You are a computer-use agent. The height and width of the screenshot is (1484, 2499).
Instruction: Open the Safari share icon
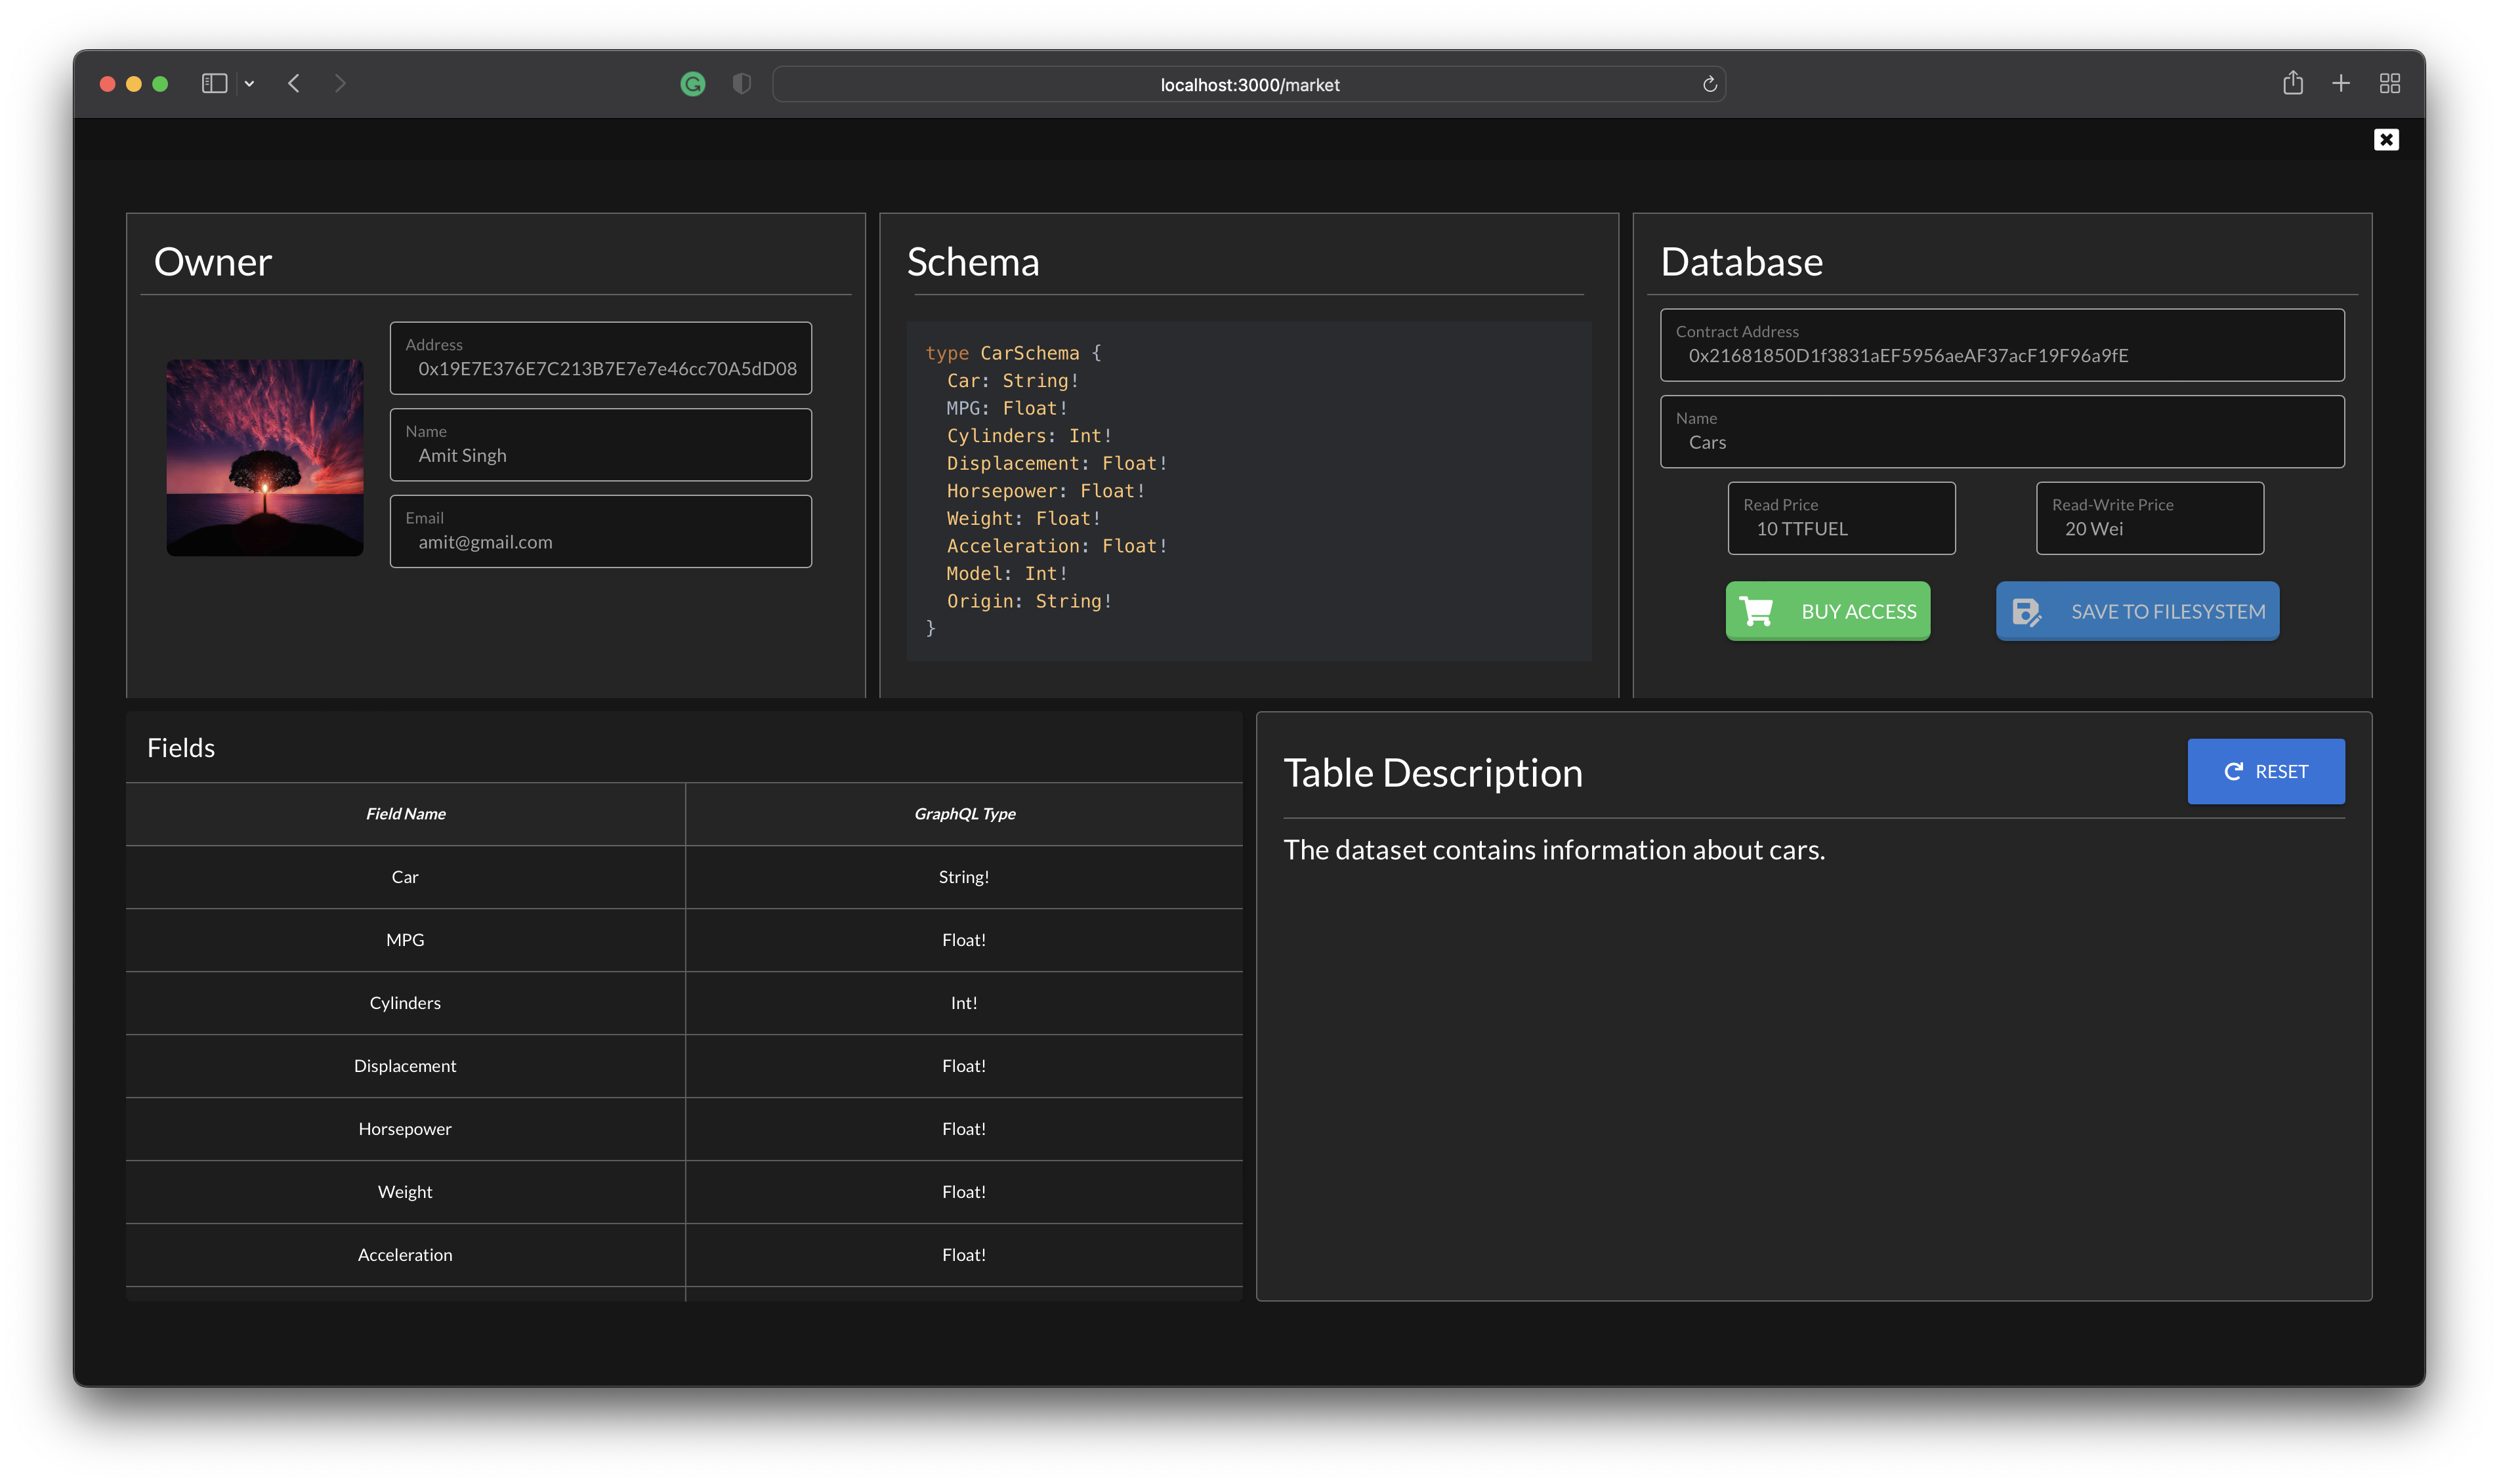click(2292, 84)
